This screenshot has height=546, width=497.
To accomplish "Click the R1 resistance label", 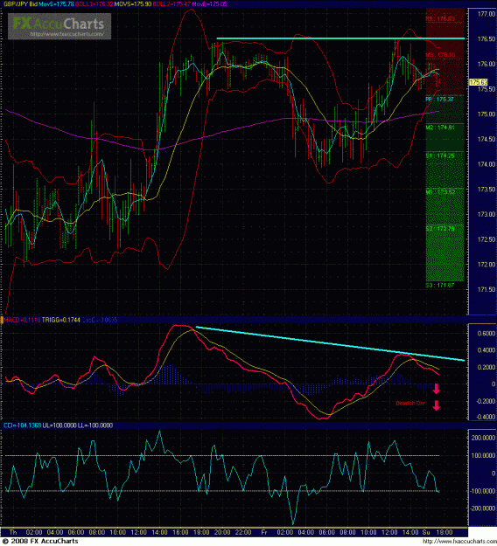I will (440, 19).
